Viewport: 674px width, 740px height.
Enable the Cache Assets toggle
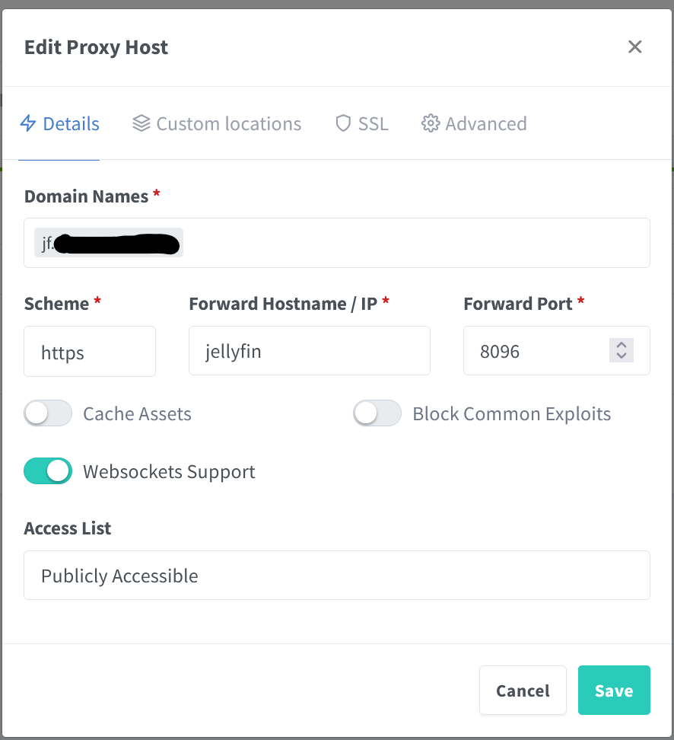tap(48, 413)
